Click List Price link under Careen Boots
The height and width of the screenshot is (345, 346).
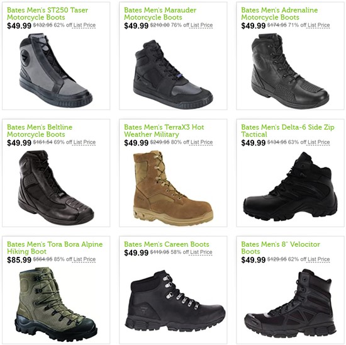tap(201, 252)
